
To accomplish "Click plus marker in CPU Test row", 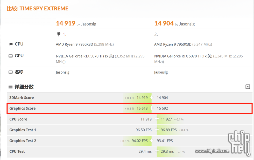I will (x=157, y=151).
